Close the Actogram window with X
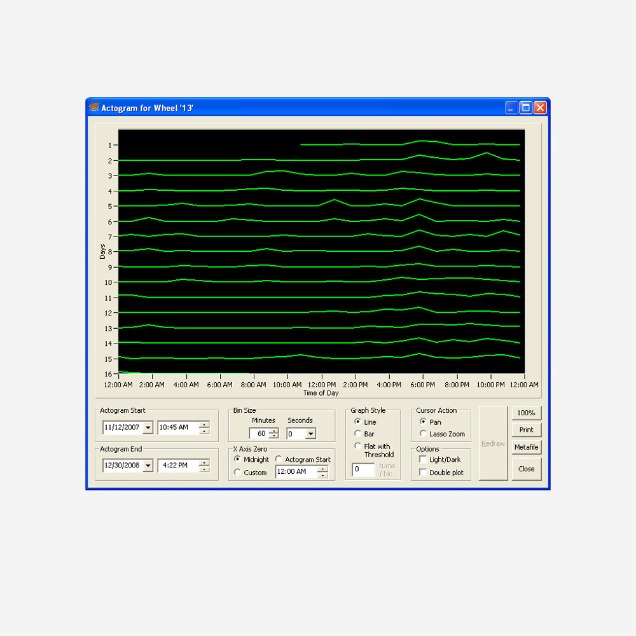The height and width of the screenshot is (636, 636). [x=540, y=107]
